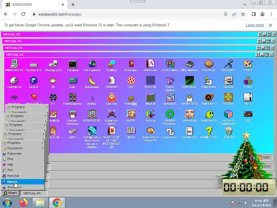Open a new Chrome tab
This screenshot has width=277, height=208.
click(73, 5)
